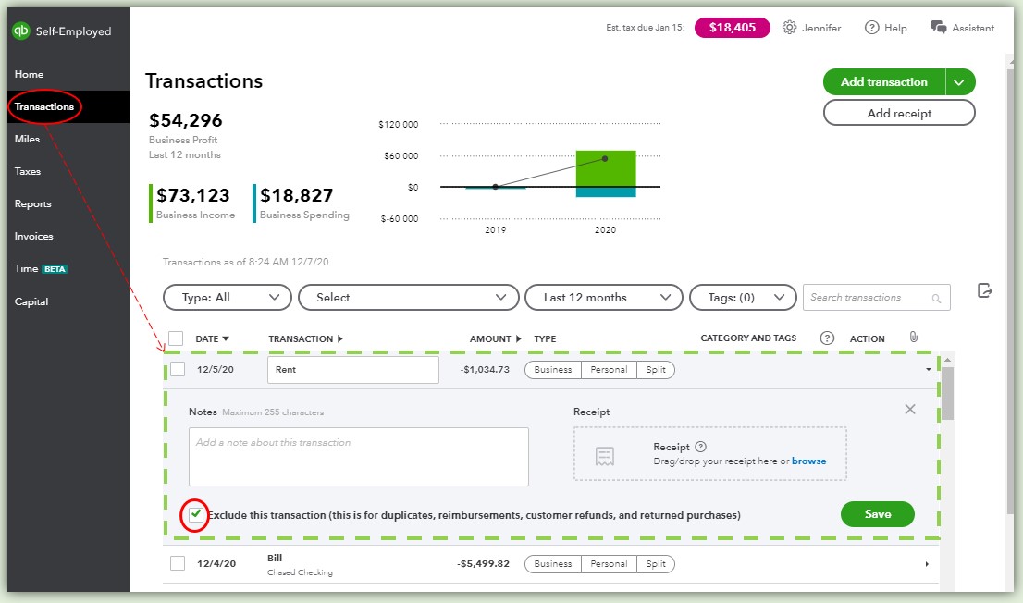1023x603 pixels.
Task: Click the transactions list scrollbar
Action: [x=947, y=394]
